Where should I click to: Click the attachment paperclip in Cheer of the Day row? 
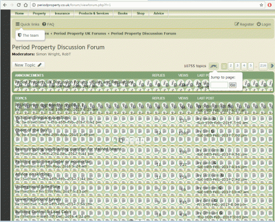tap(18, 134)
